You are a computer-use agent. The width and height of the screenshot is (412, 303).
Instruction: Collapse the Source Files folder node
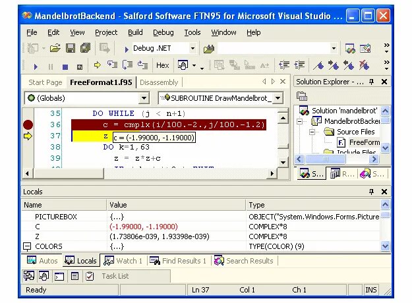[312, 132]
